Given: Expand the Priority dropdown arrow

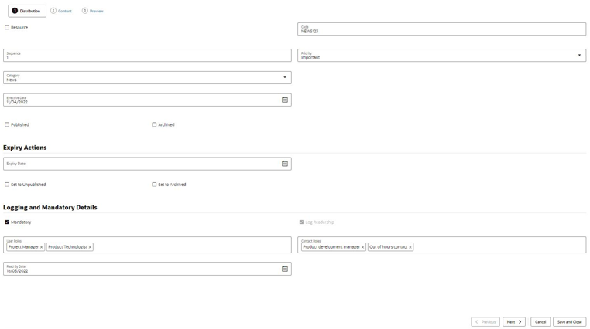Looking at the screenshot, I should pos(579,55).
